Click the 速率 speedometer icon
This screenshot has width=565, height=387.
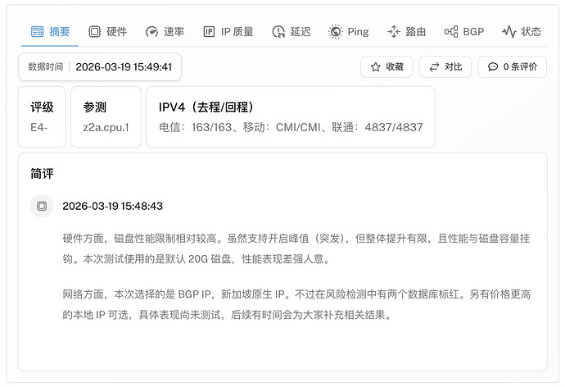pyautogui.click(x=151, y=32)
